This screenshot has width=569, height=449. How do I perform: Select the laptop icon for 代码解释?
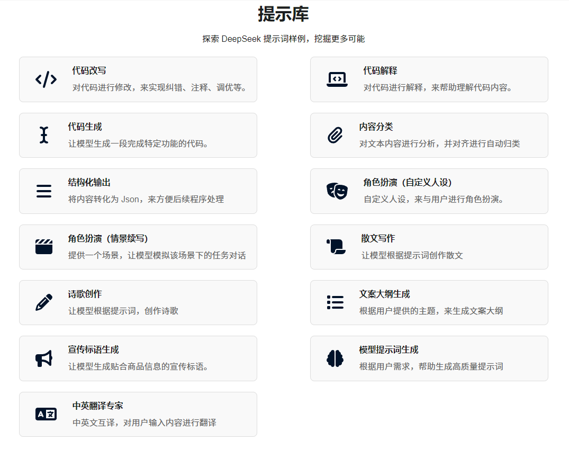point(338,79)
